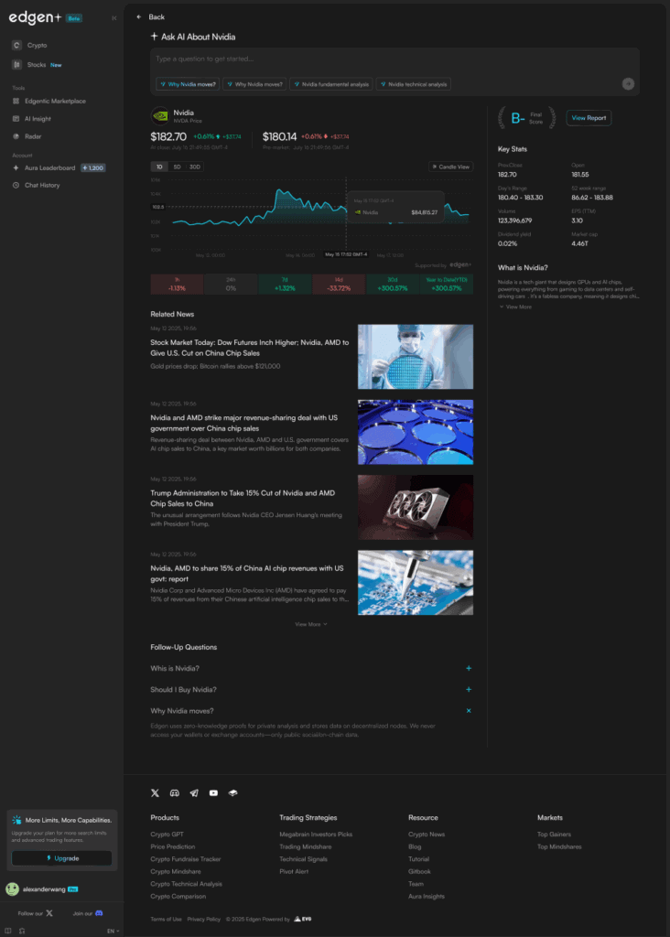Expand View More under Related News
Viewport: 670px width, 937px height.
(x=311, y=624)
